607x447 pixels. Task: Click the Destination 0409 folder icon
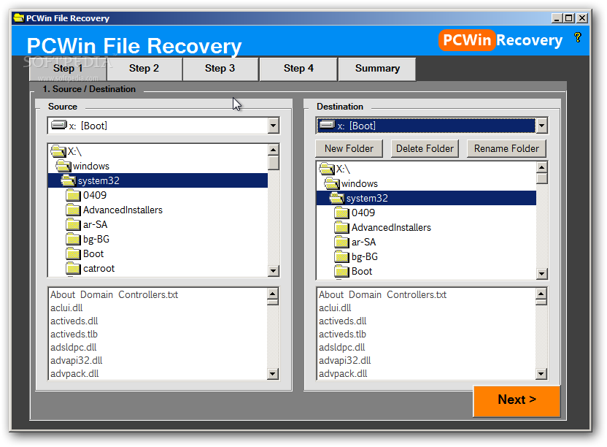point(341,213)
